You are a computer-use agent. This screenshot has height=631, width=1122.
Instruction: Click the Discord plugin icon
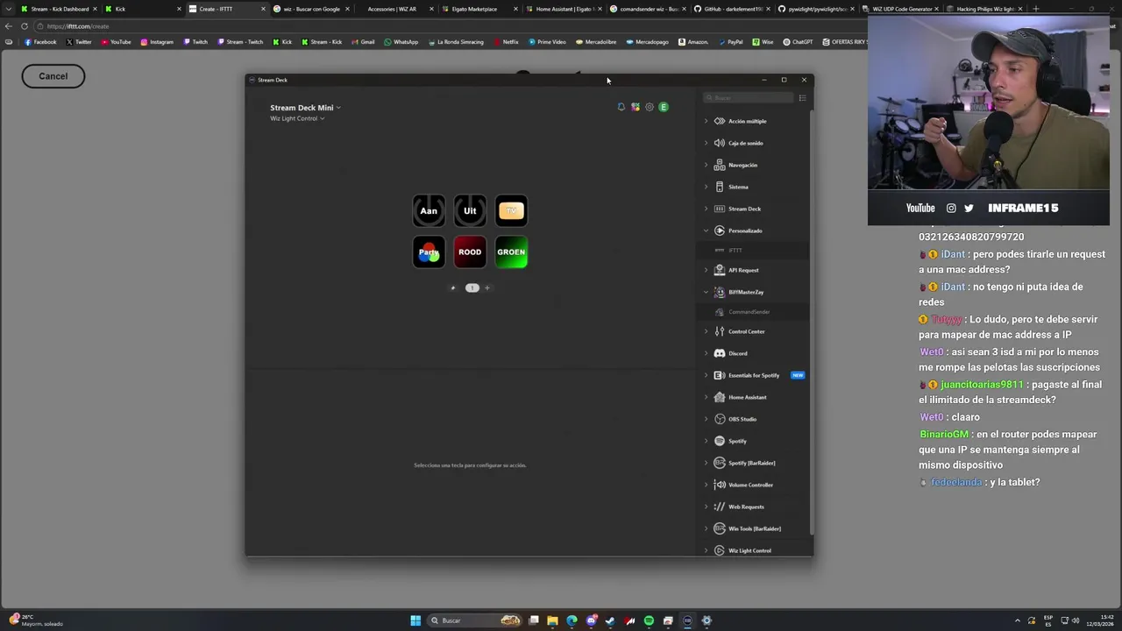(x=720, y=353)
